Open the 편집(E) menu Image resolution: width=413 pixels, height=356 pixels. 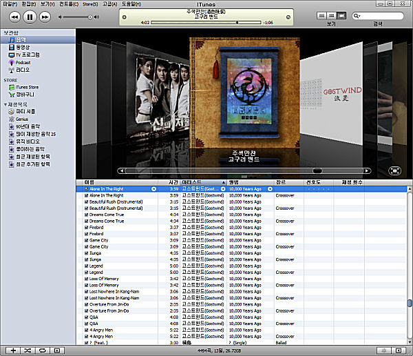click(29, 4)
